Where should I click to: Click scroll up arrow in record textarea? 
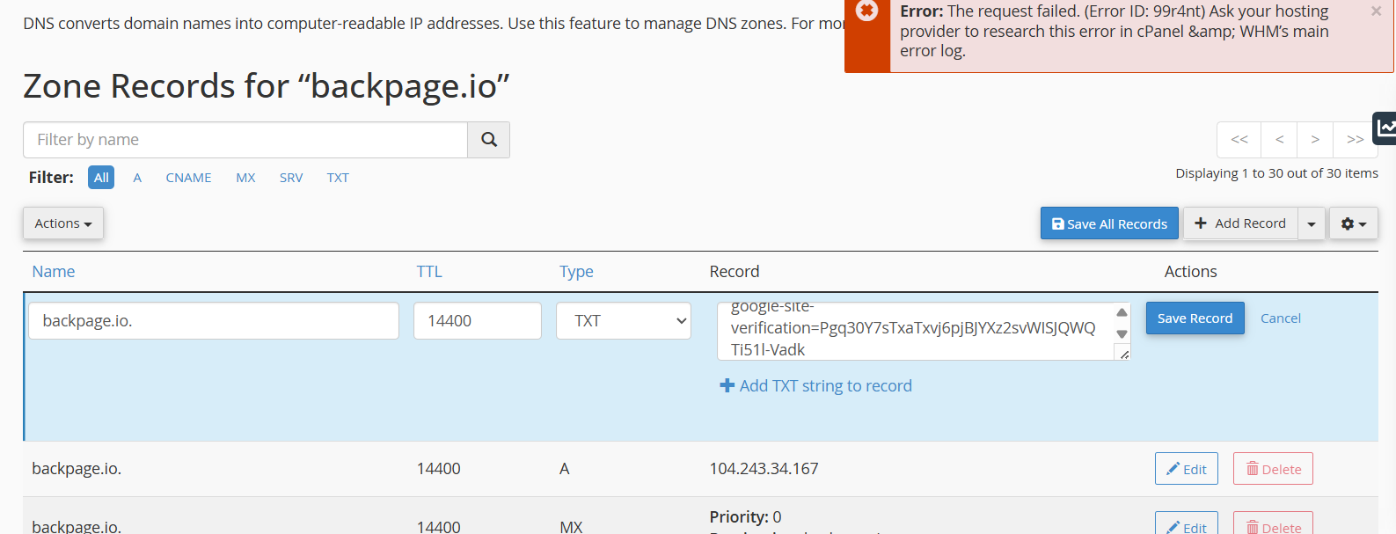point(1122,312)
